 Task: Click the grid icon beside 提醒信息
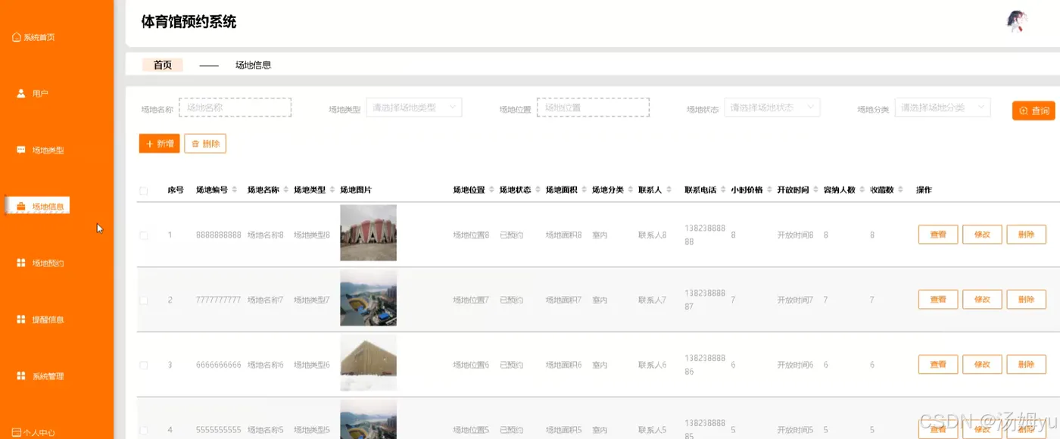point(21,319)
